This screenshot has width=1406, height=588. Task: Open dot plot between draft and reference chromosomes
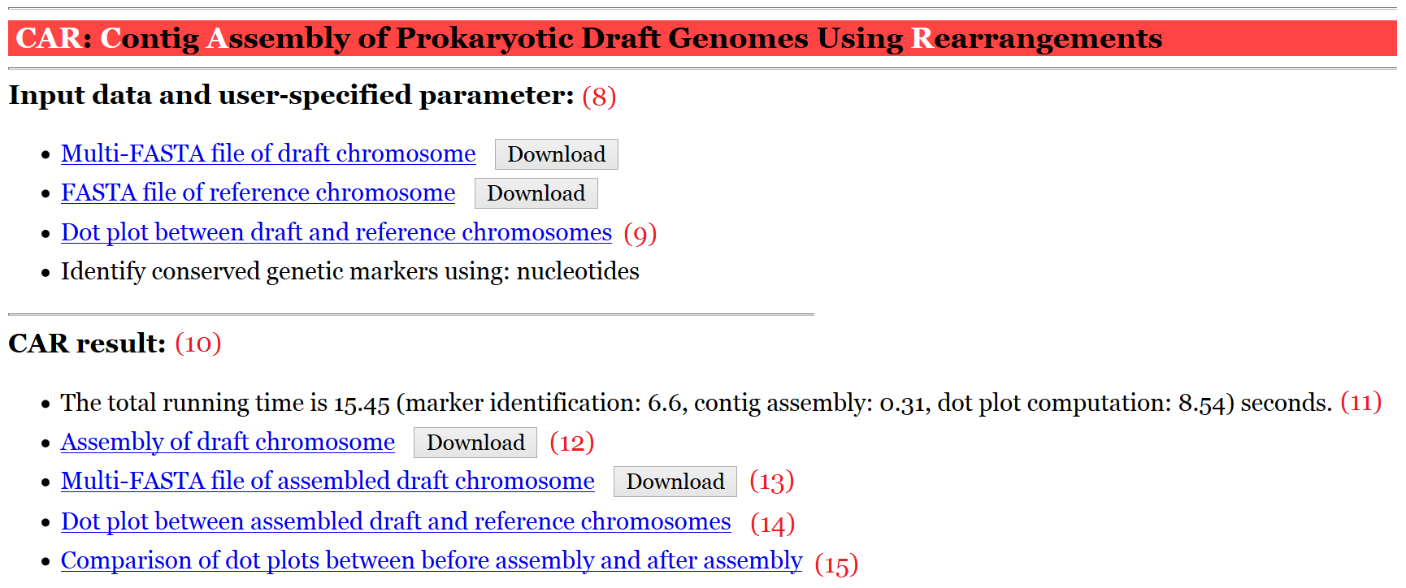click(336, 232)
